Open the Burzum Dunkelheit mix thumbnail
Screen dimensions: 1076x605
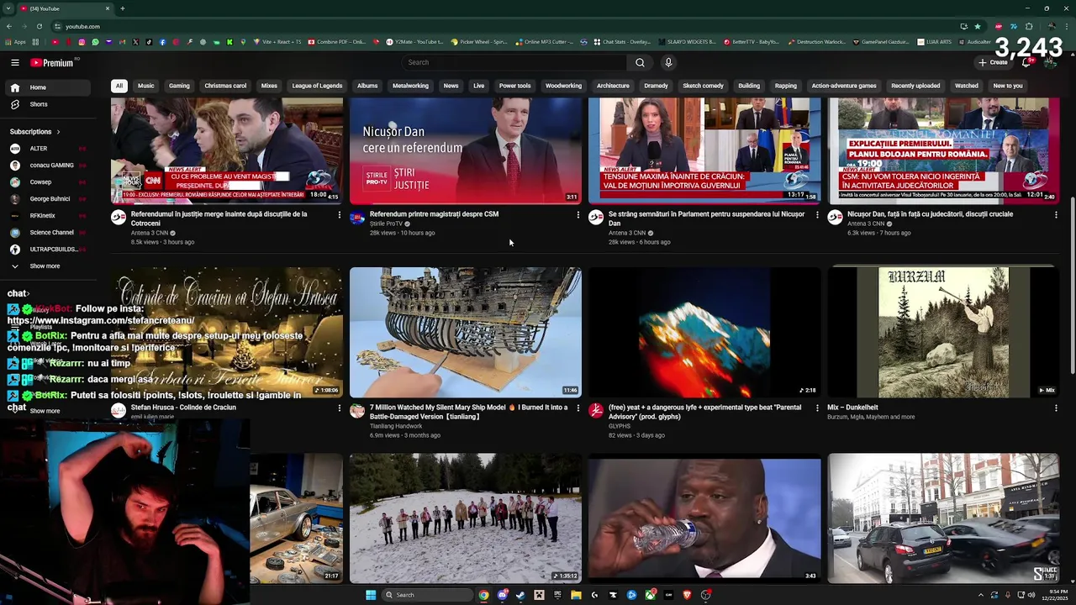pos(943,332)
